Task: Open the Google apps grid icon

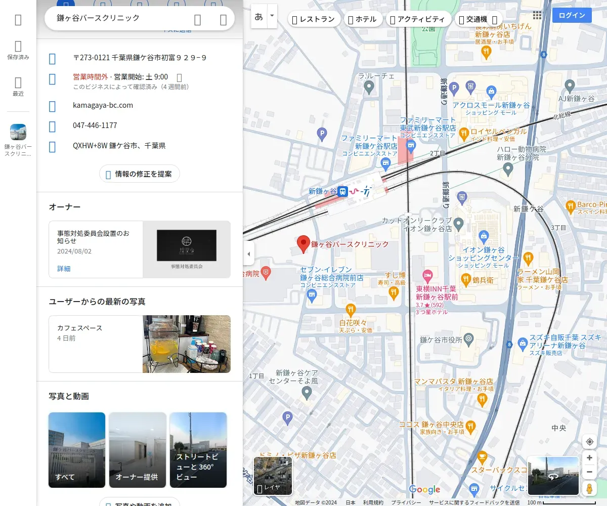Action: coord(537,16)
